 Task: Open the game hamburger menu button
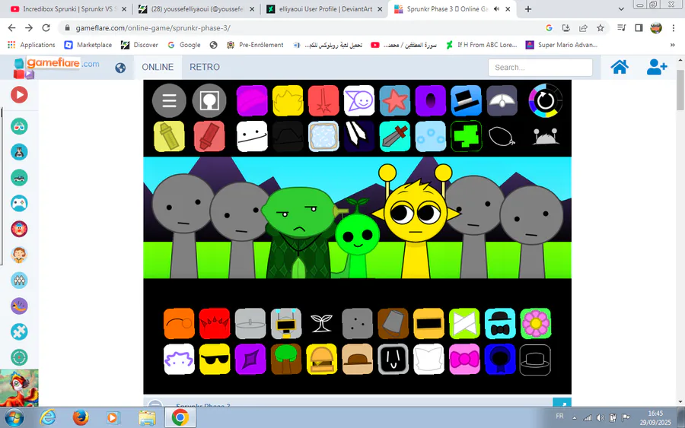[x=169, y=101]
